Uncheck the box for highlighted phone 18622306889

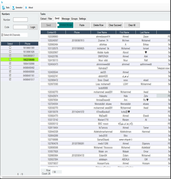click(10, 60)
